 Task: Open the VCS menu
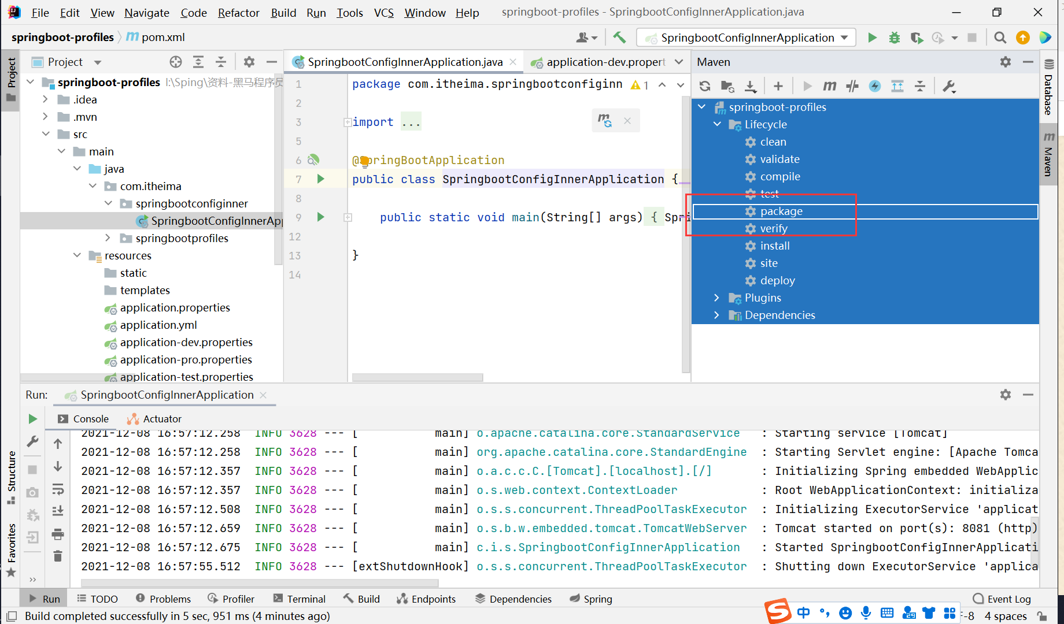(384, 12)
